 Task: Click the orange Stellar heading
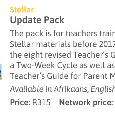tap(22, 10)
